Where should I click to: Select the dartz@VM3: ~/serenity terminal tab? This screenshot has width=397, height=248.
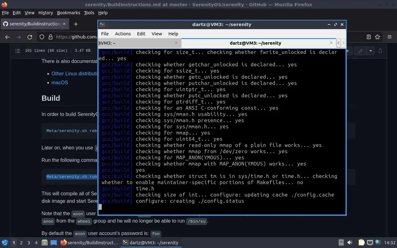tap(258, 43)
